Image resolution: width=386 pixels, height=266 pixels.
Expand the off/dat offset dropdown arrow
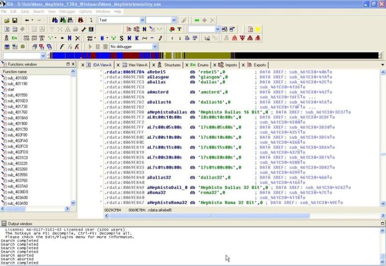tap(95, 38)
